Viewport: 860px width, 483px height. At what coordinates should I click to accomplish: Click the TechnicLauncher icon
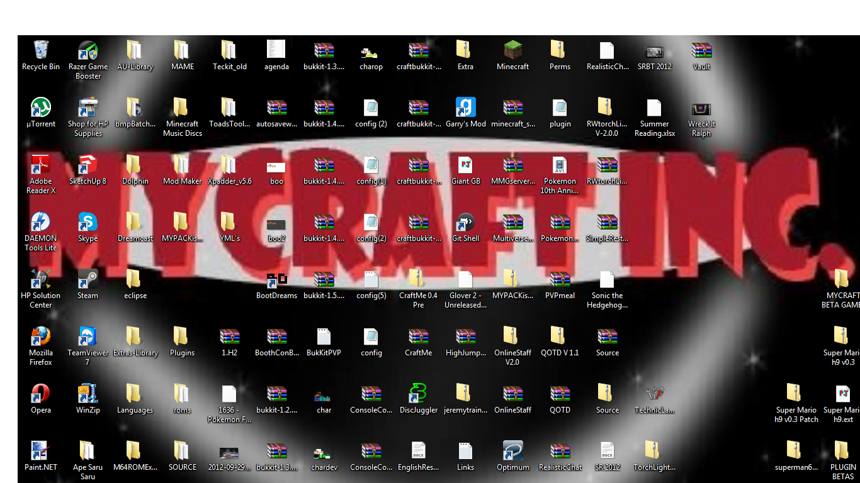(655, 394)
